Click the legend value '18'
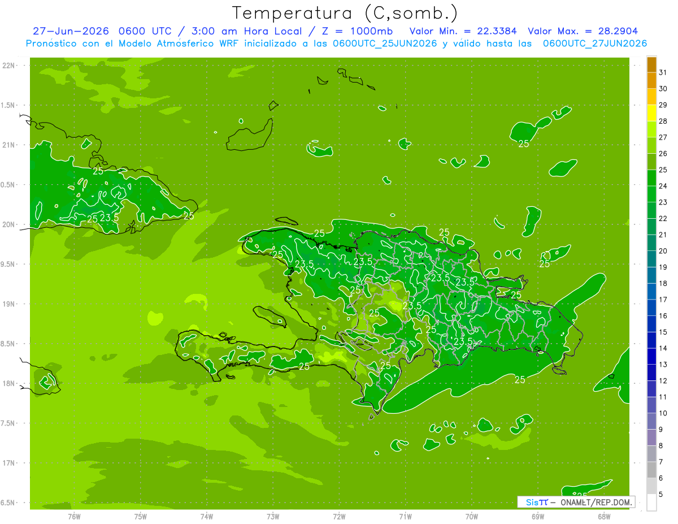Screen dimensions: 678x524 663,283
